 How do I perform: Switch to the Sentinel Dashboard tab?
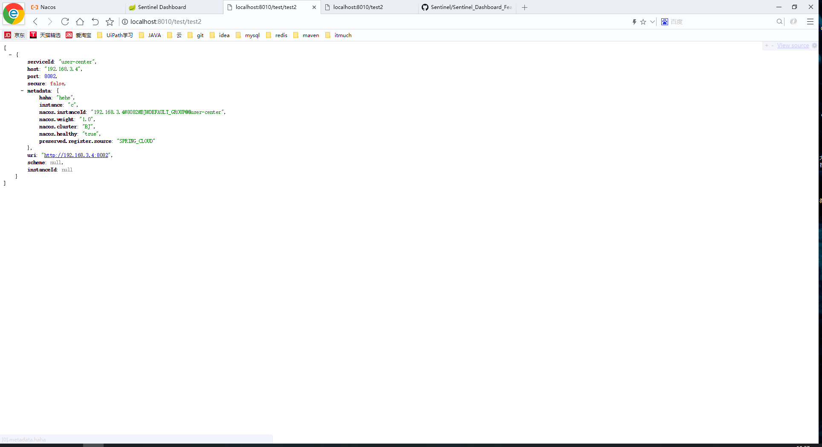(174, 7)
